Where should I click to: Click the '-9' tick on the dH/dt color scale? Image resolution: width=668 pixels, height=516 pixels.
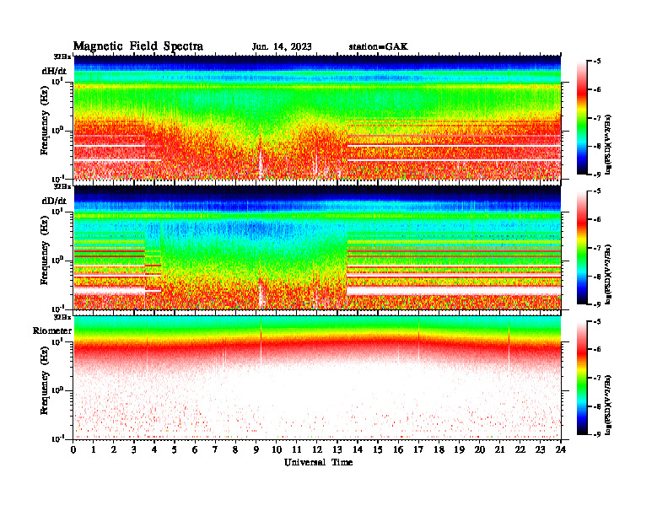pyautogui.click(x=597, y=175)
